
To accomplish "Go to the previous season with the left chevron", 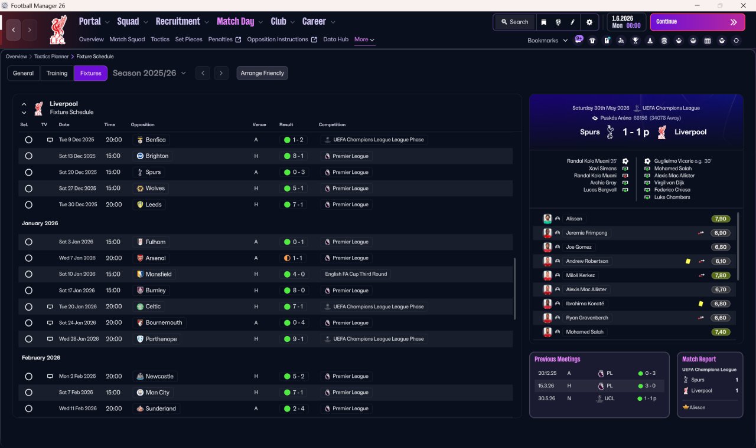I will pyautogui.click(x=203, y=73).
